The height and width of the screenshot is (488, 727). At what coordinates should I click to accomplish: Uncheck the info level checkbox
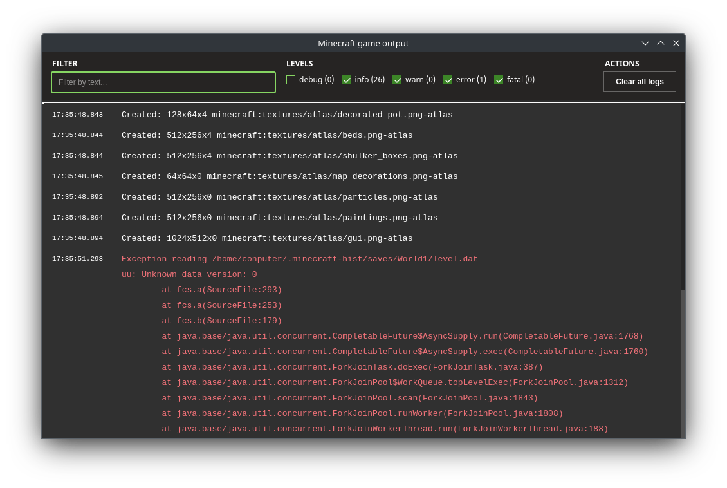347,80
